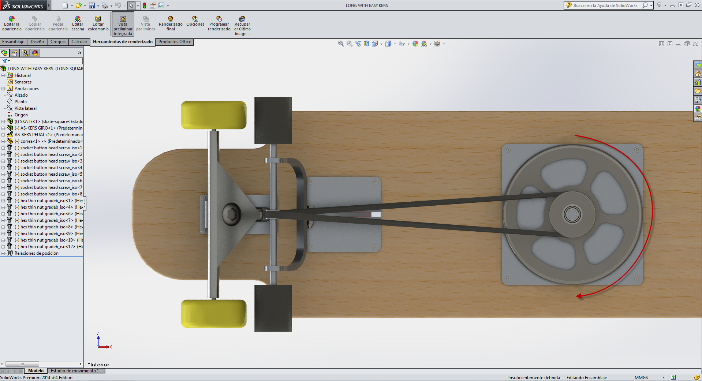
Task: Open Programar renderizado
Action: tap(219, 23)
